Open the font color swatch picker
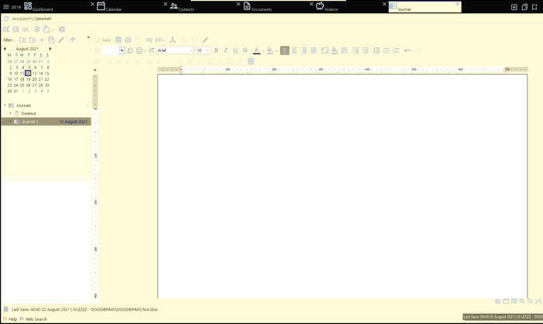The width and height of the screenshot is (543, 324). (x=257, y=51)
